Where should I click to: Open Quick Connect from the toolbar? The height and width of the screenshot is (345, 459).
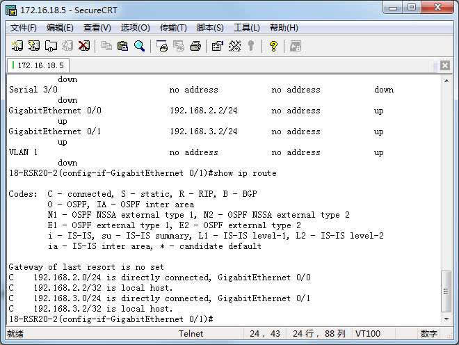point(33,46)
